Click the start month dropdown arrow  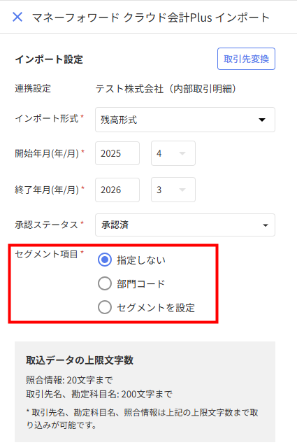pyautogui.click(x=182, y=153)
